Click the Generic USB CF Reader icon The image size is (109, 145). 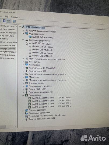coord(30,47)
